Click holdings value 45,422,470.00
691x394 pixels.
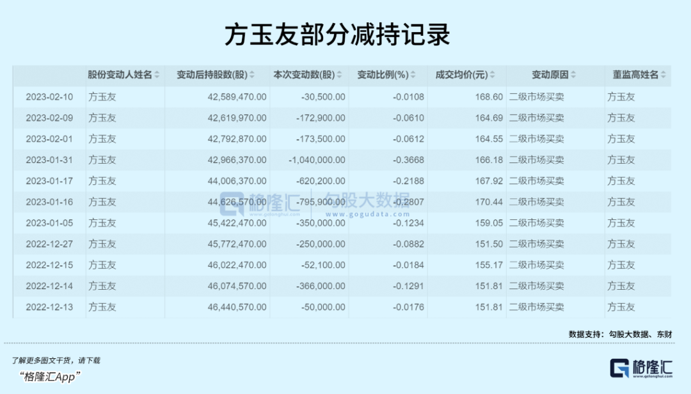point(237,223)
